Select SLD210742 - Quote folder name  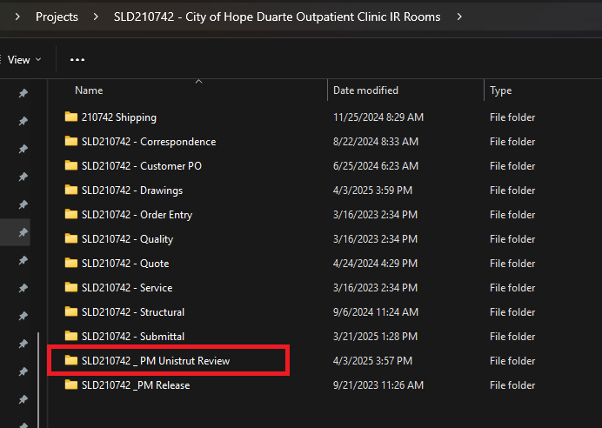tap(125, 264)
